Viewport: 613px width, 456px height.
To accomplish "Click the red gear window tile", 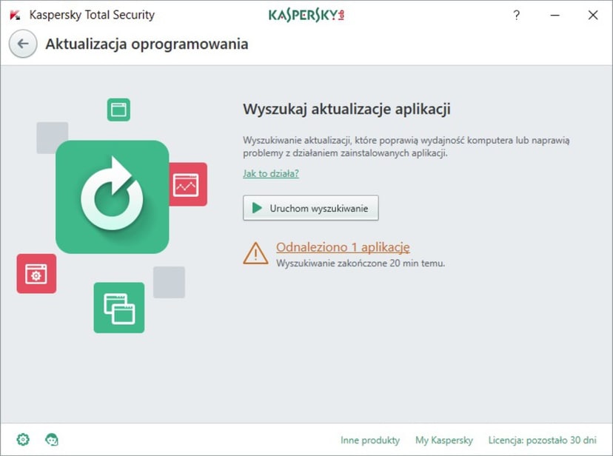I will click(36, 273).
